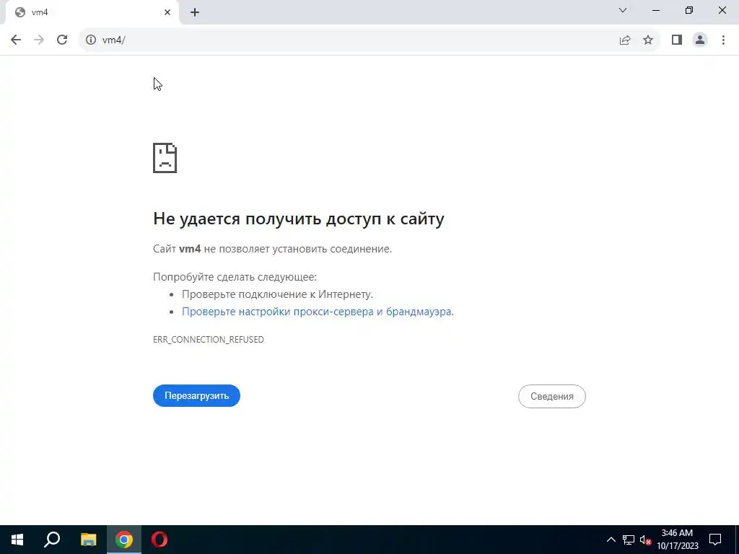Open a new tab with plus
Image resolution: width=739 pixels, height=554 pixels.
coord(195,13)
